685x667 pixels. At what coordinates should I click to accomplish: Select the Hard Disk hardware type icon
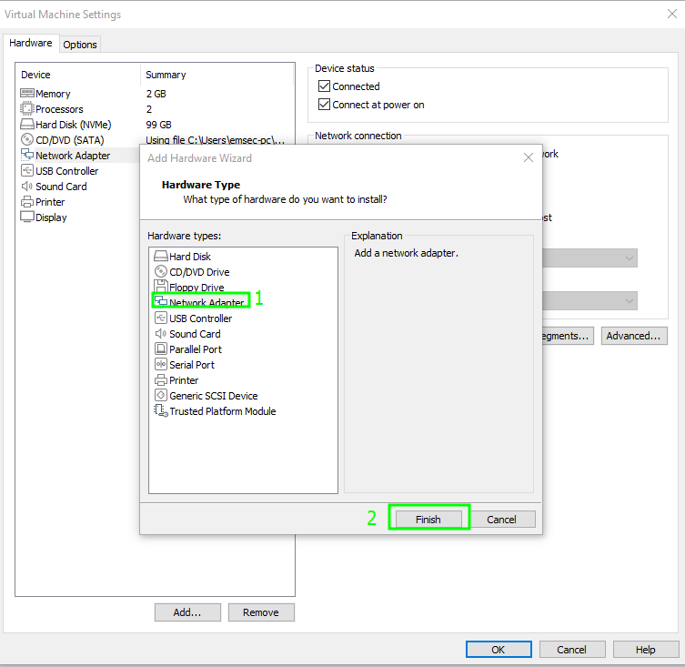161,257
